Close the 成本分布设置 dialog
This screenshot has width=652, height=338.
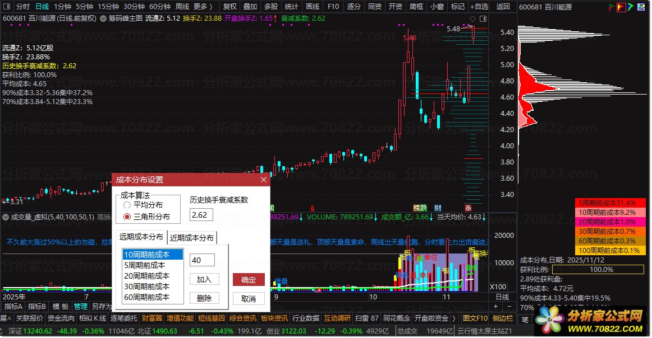264,180
